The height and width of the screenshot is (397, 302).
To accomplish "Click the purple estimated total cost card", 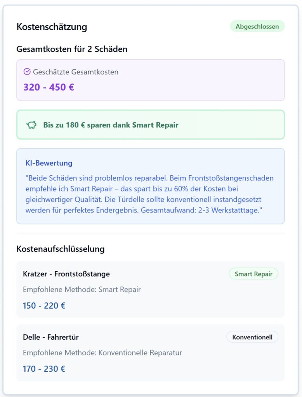I will pos(151,80).
